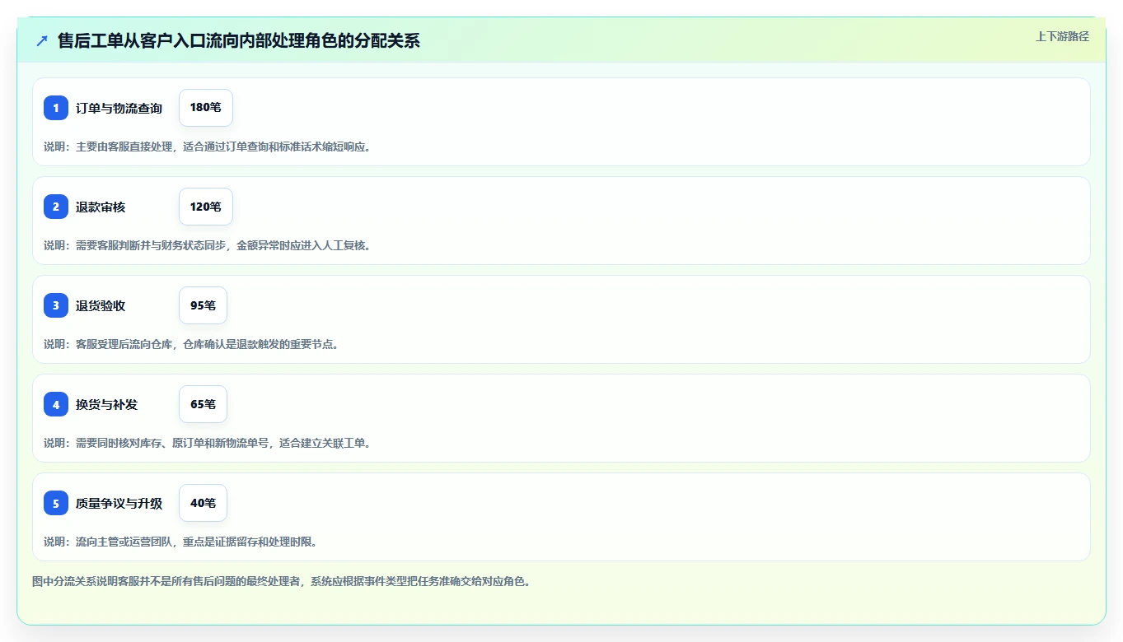Viewport: 1123px width, 642px height.
Task: Click the 上下游路径 label at top right
Action: tap(1062, 36)
